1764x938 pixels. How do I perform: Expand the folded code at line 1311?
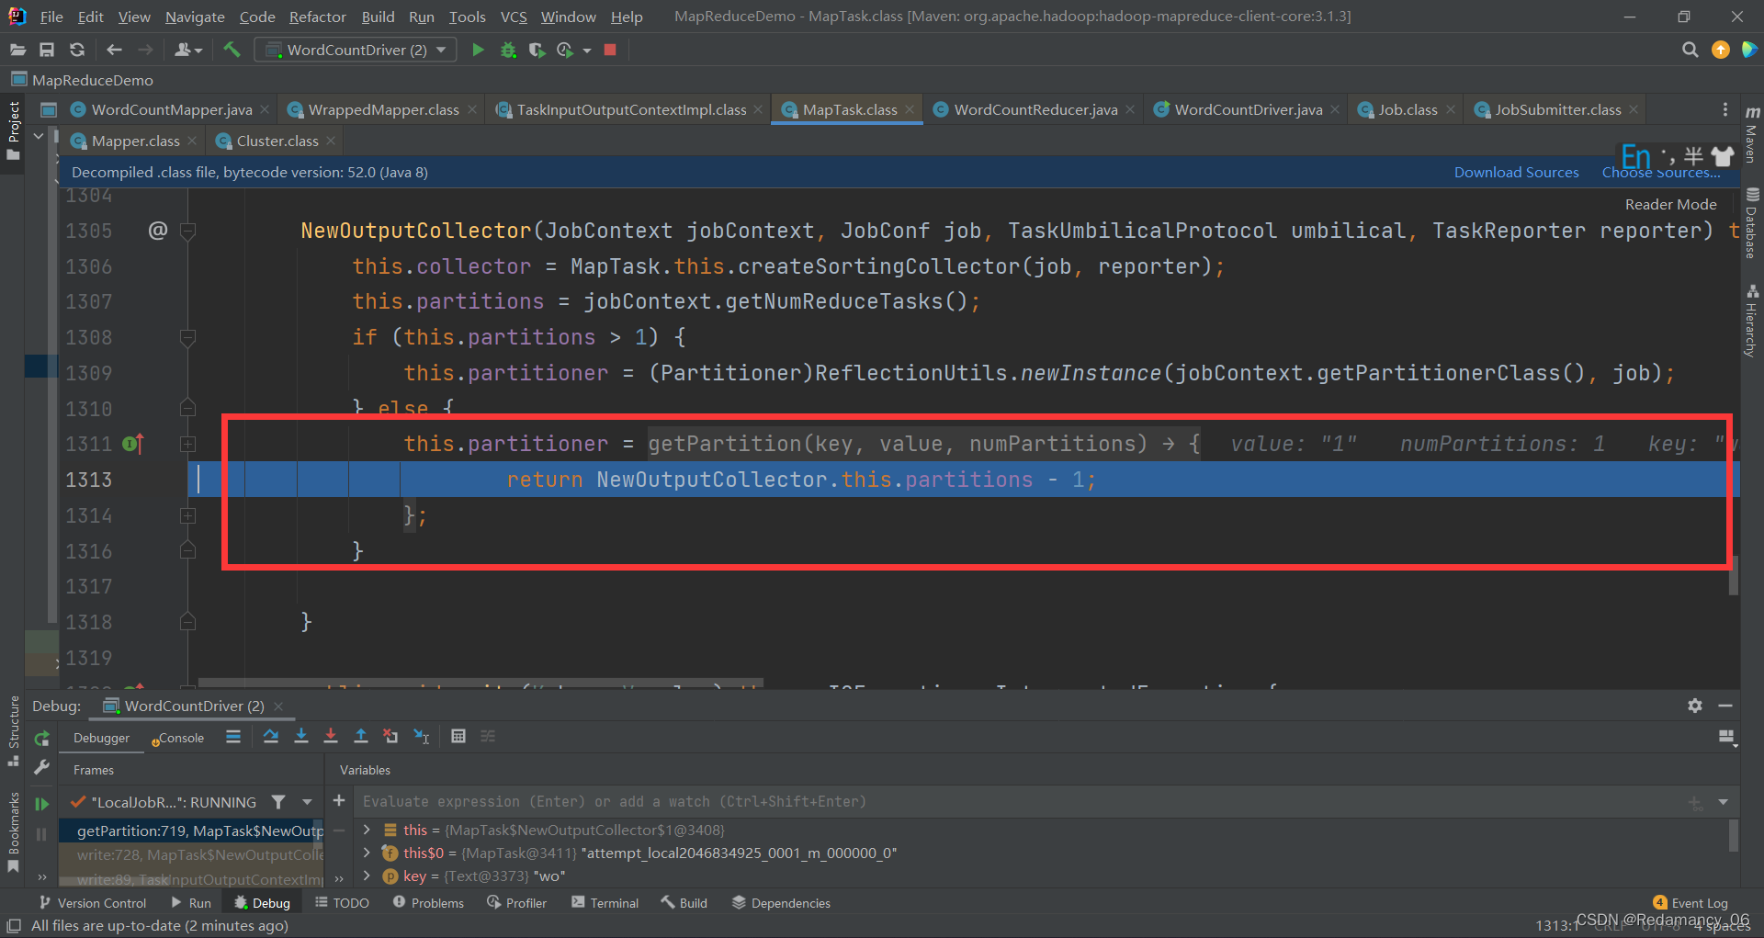point(187,445)
